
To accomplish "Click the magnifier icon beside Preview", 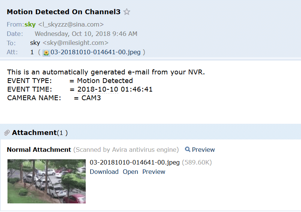I will [x=187, y=149].
